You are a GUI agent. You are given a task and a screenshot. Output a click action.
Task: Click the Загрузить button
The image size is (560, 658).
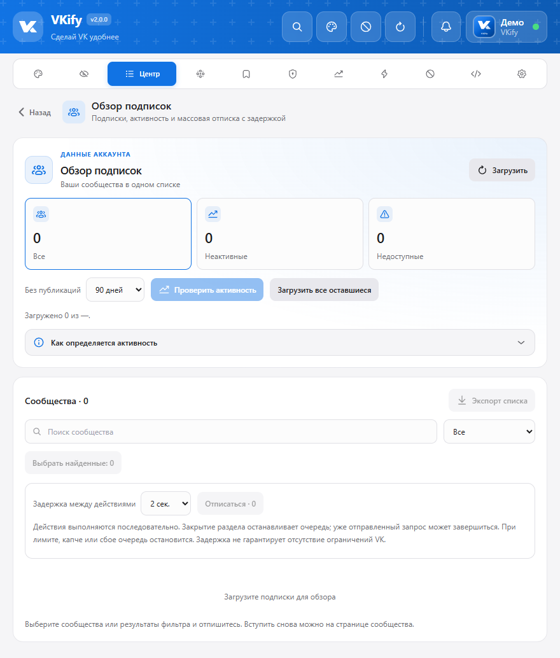point(502,170)
